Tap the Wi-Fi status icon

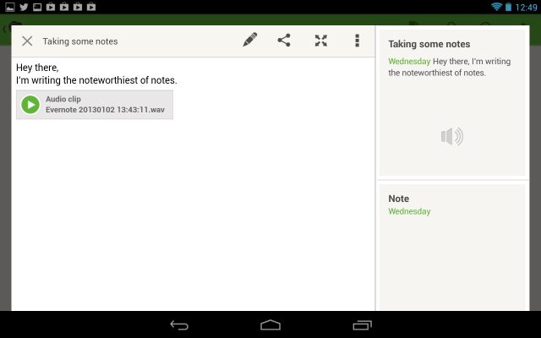(x=496, y=7)
